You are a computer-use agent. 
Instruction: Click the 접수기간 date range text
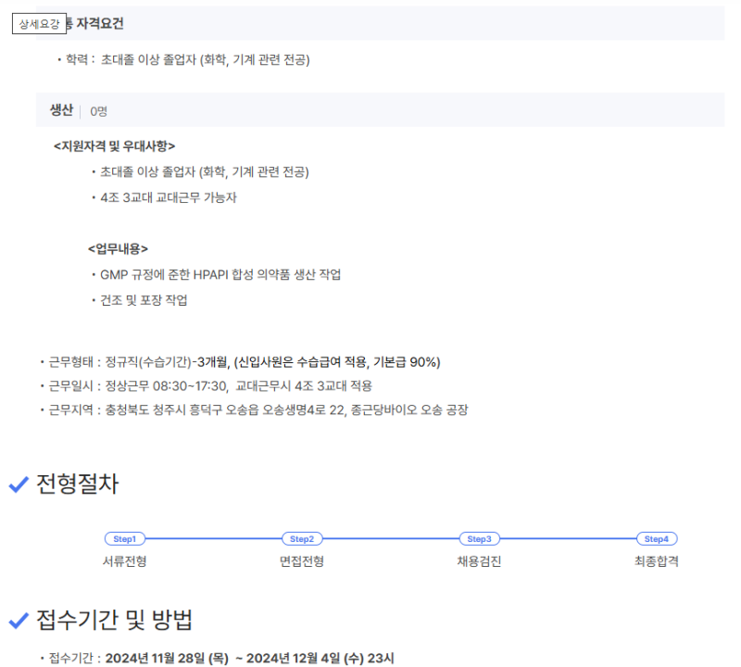tap(250, 659)
